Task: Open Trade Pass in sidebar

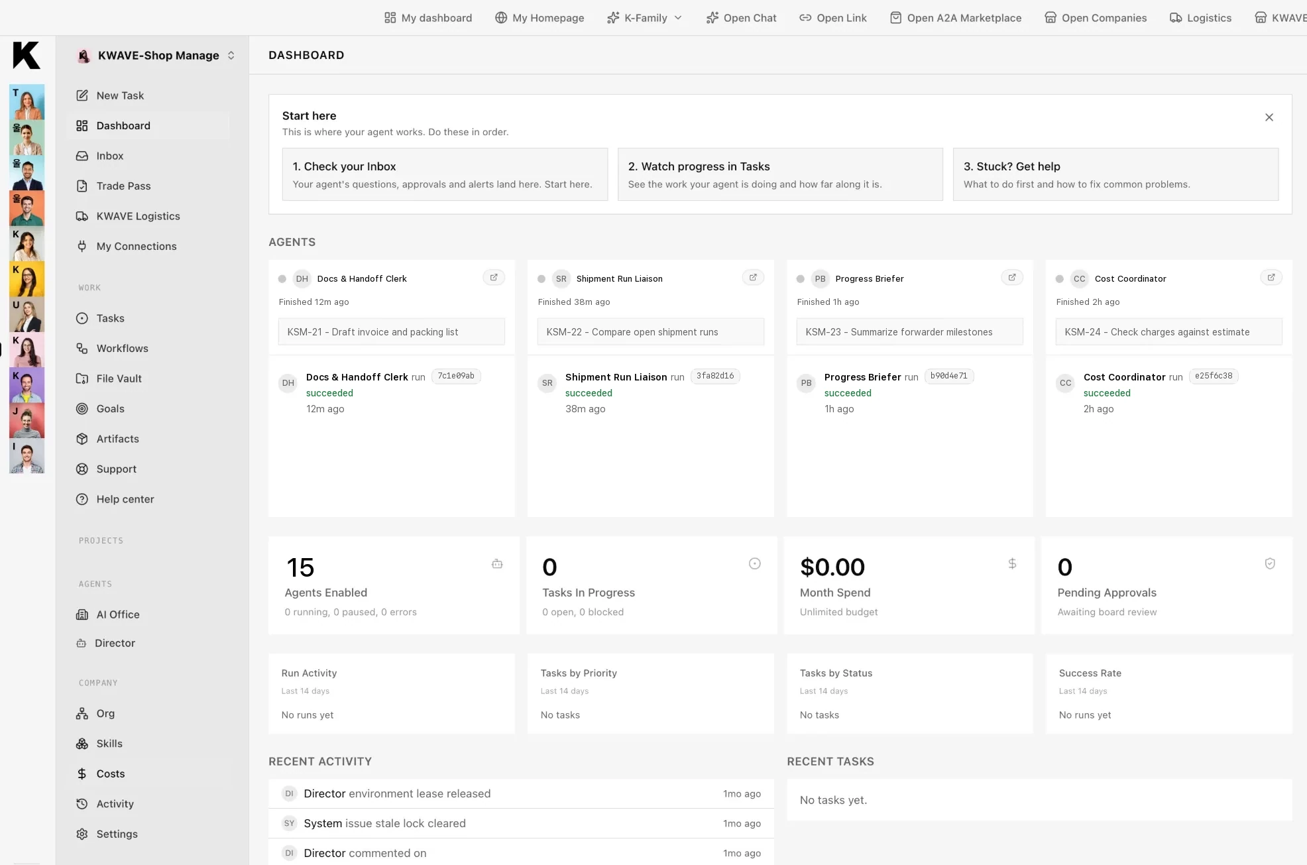Action: coord(147,186)
